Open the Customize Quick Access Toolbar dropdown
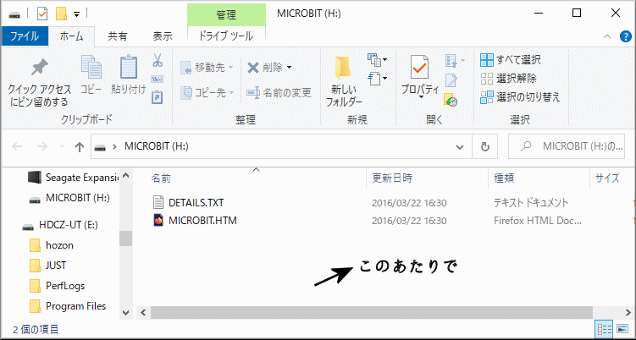Viewport: 636px width, 340px height. pyautogui.click(x=76, y=14)
